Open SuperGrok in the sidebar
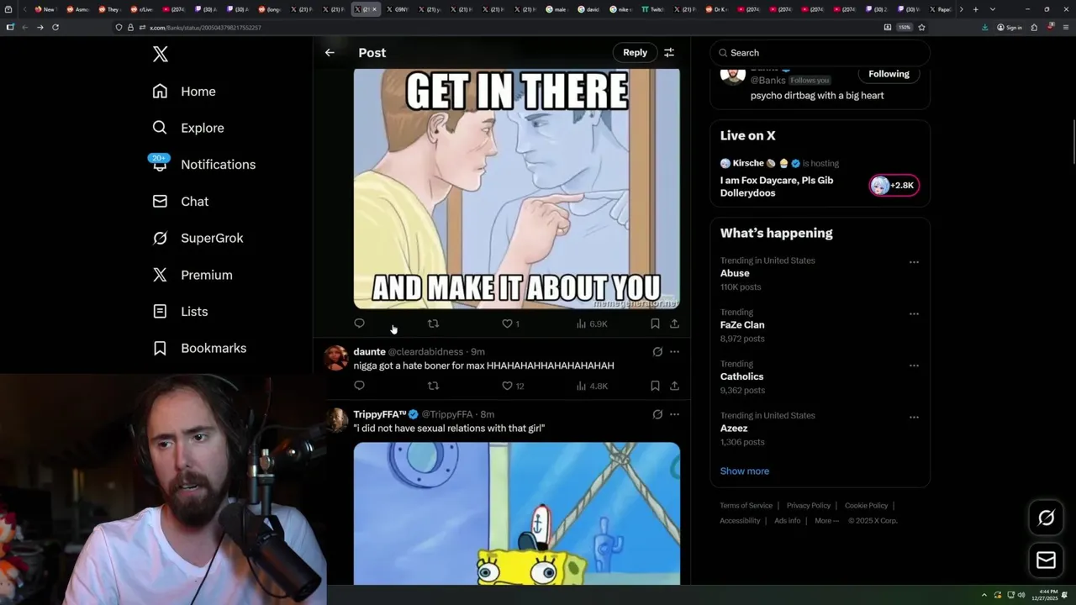The image size is (1076, 605). coord(198,238)
